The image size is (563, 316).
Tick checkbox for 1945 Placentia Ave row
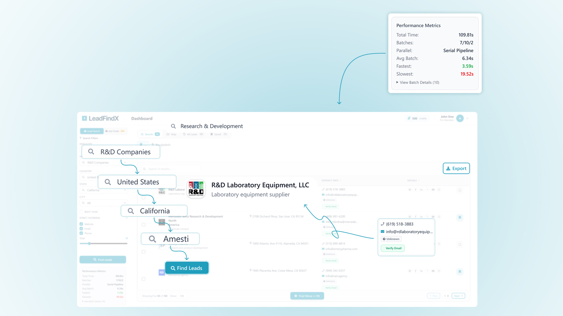(144, 279)
